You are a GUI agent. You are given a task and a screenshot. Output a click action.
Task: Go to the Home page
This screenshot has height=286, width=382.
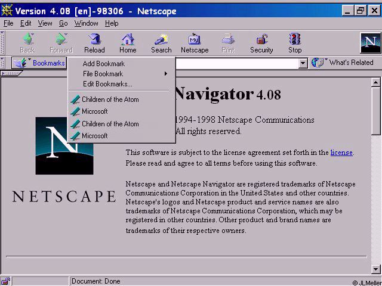[128, 43]
